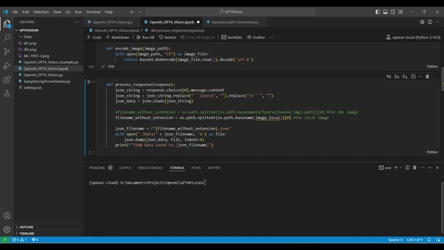Kill the terminal using trash icon

coord(414,168)
